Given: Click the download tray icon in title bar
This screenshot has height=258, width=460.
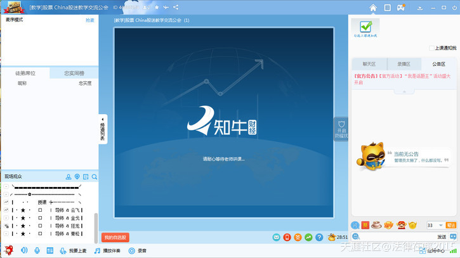Looking at the screenshot, I should click(420, 8).
